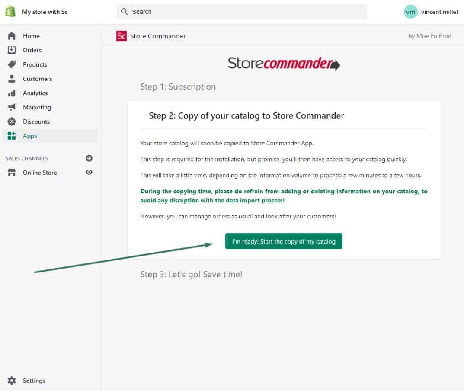
Task: Open the Orders menu item
Action: click(x=50, y=50)
